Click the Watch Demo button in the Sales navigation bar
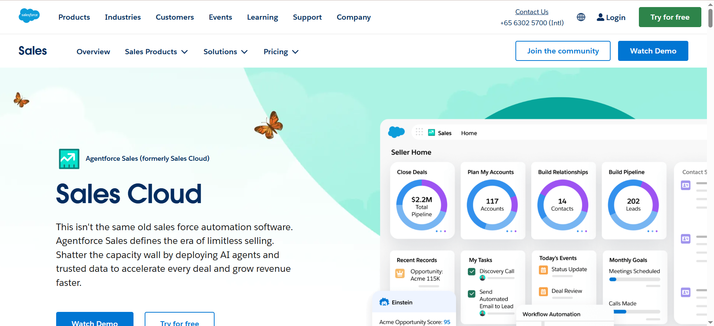Viewport: 714px width, 326px height. [653, 51]
